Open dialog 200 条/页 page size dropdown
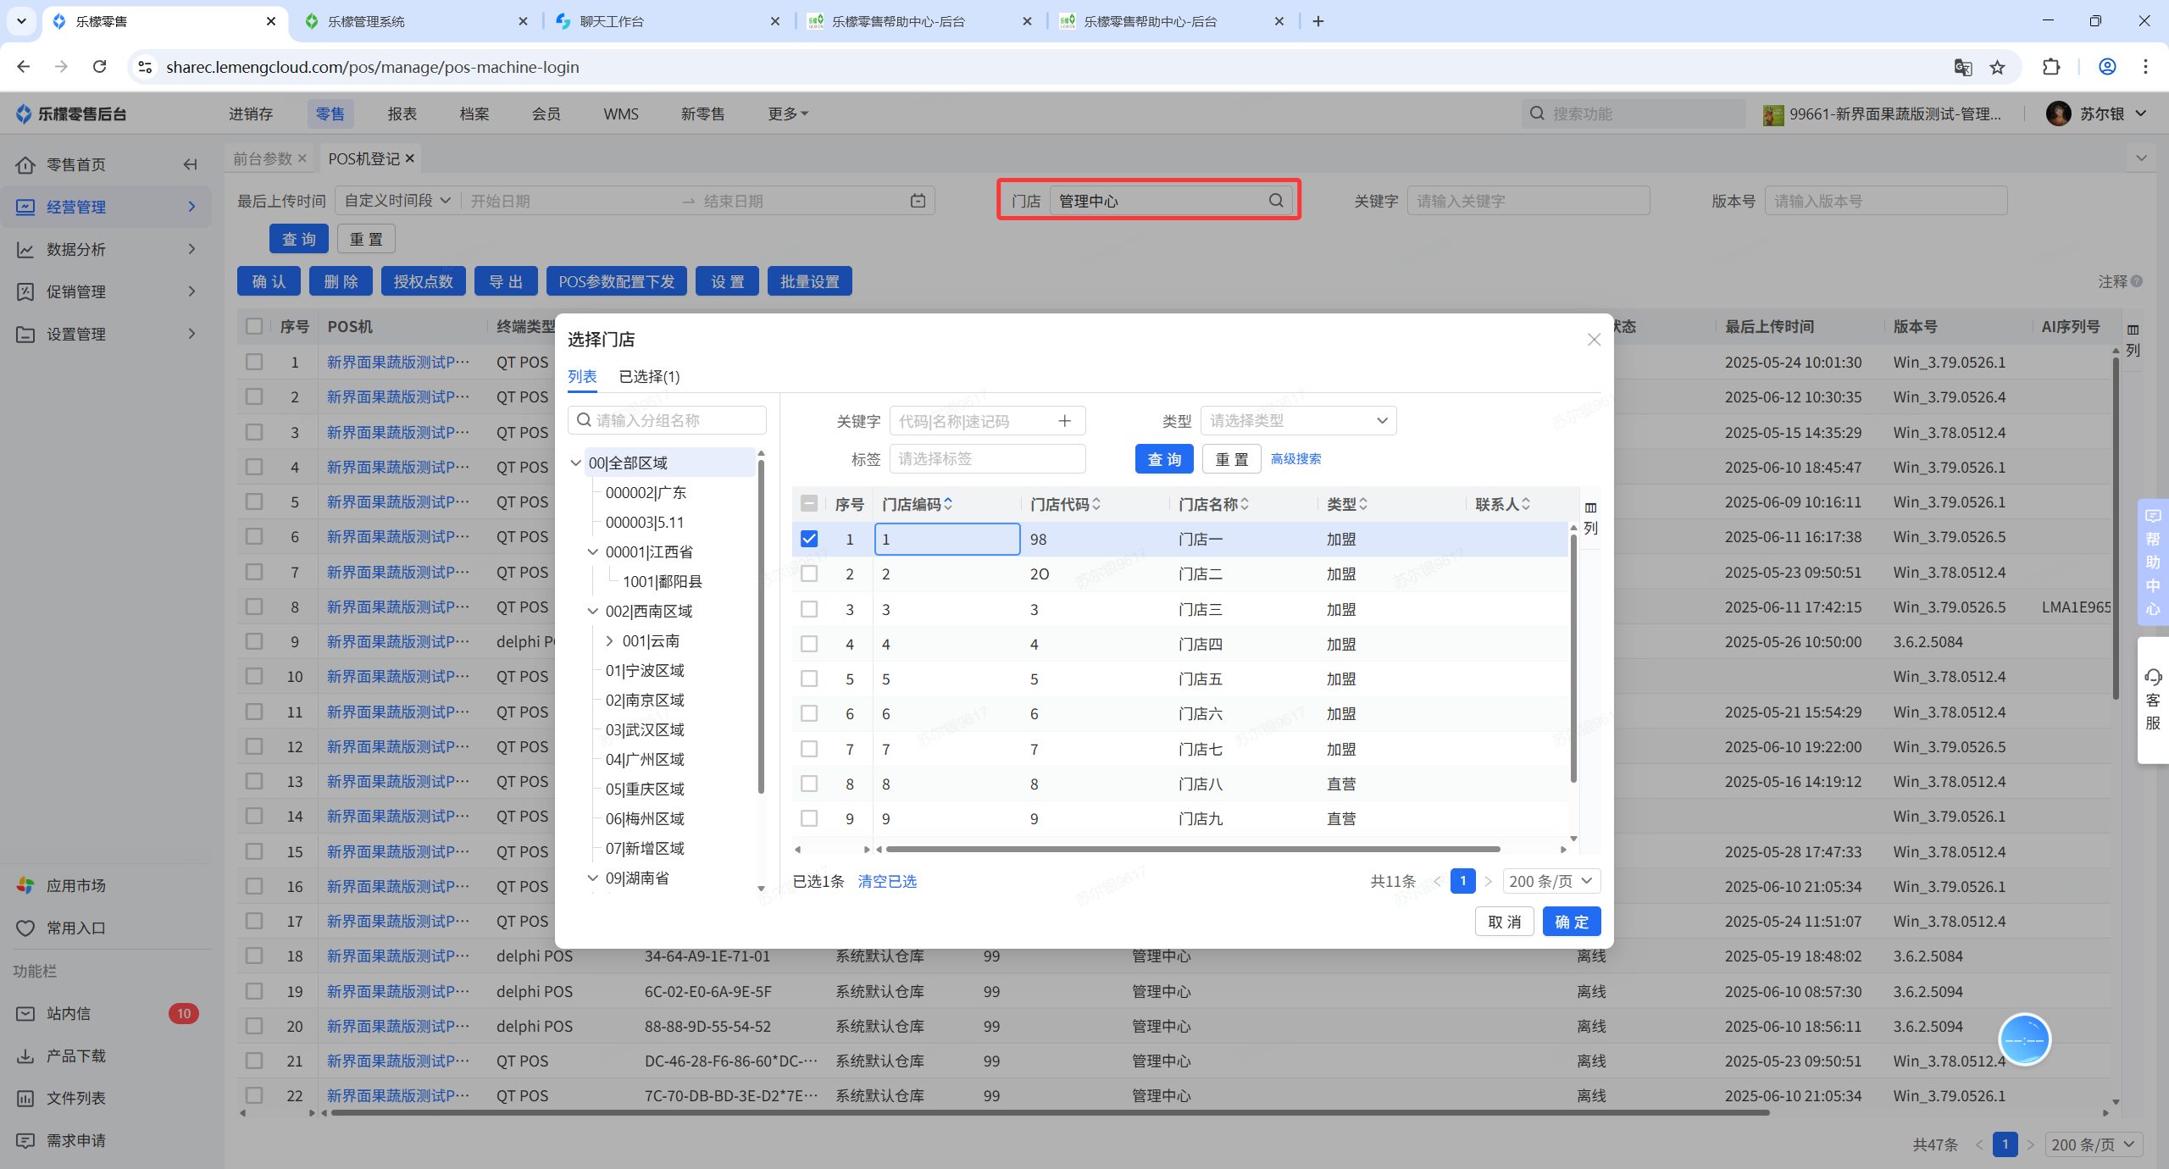2169x1169 pixels. tap(1551, 881)
